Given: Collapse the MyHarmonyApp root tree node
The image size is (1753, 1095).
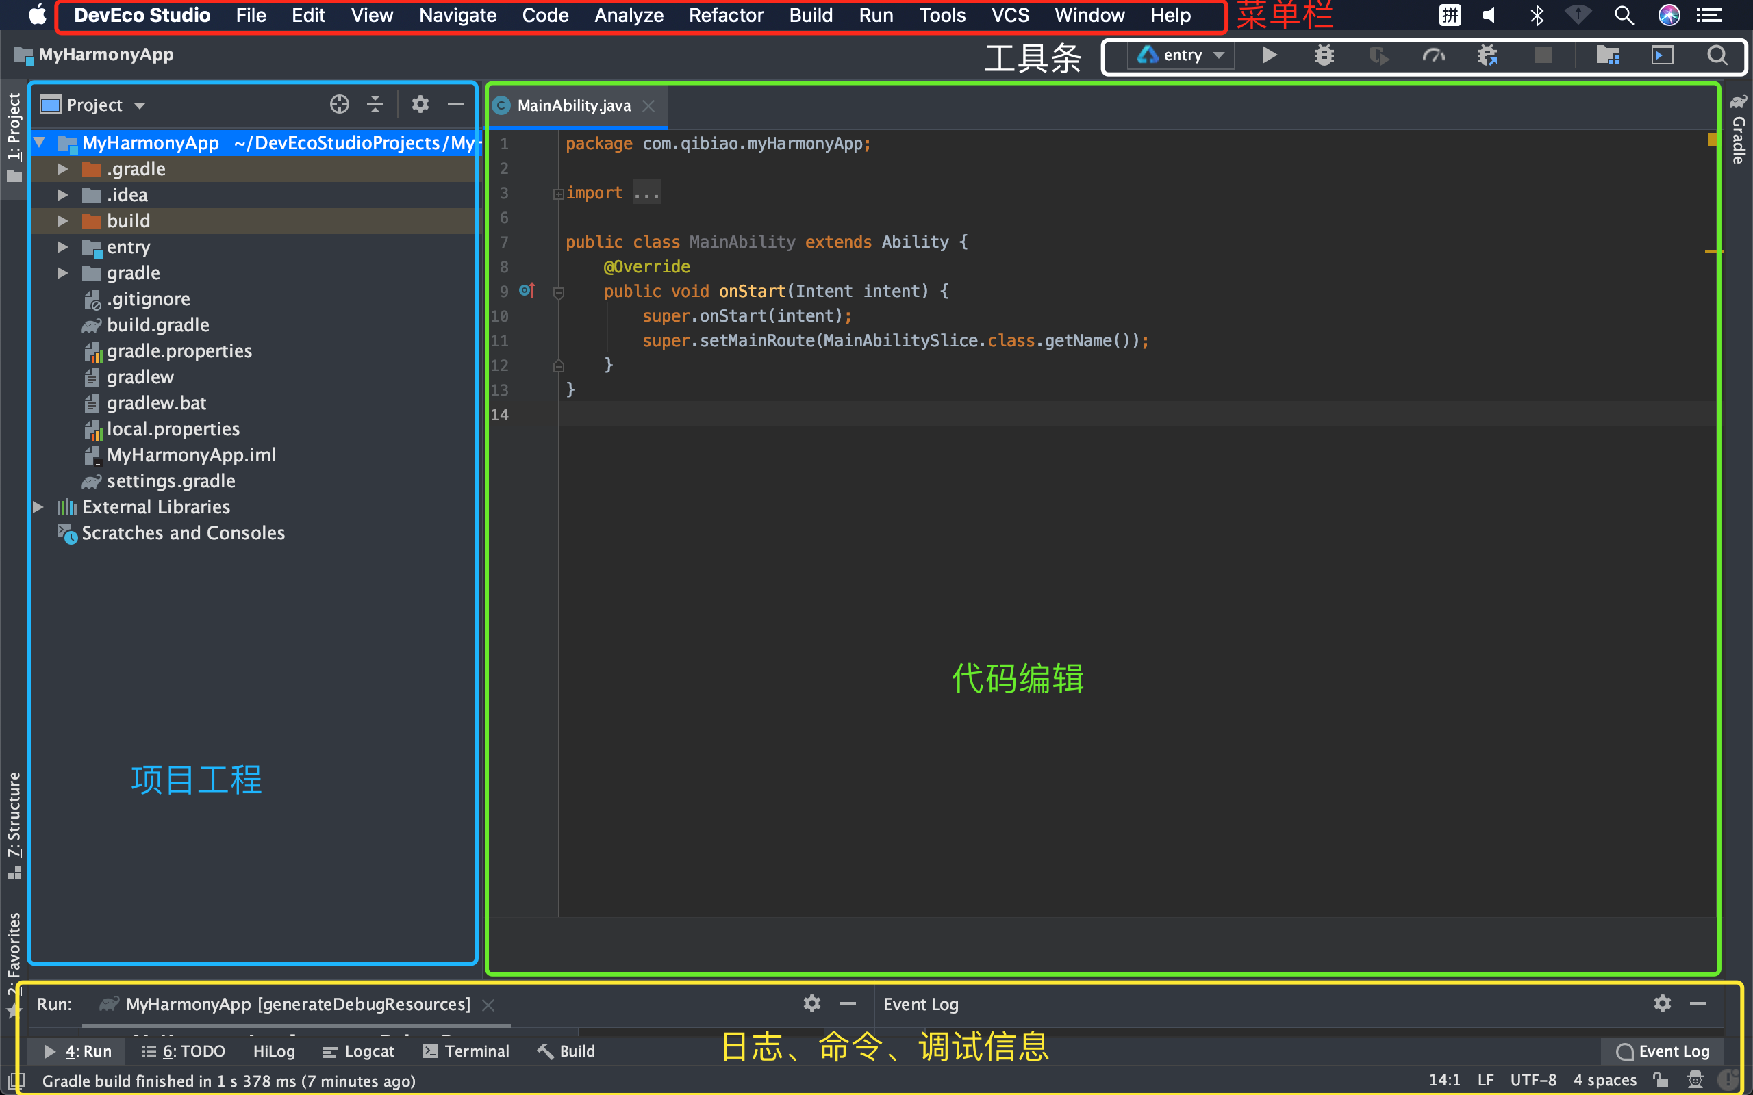Looking at the screenshot, I should pyautogui.click(x=40, y=142).
